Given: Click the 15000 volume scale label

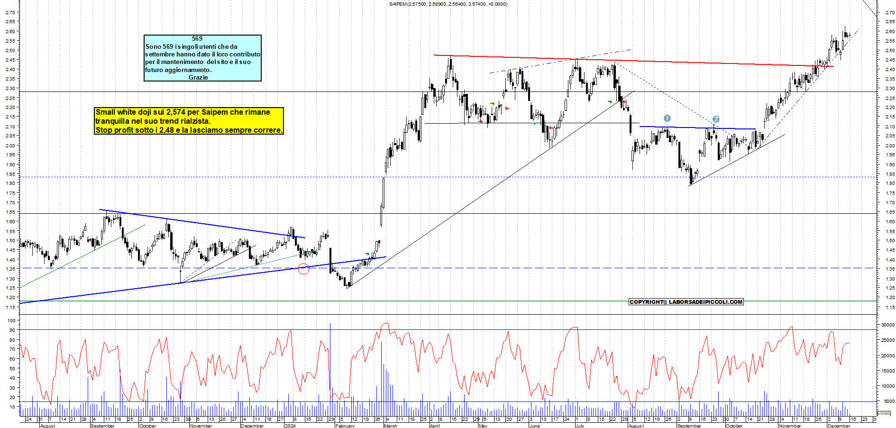Looking at the screenshot, I should [x=888, y=371].
